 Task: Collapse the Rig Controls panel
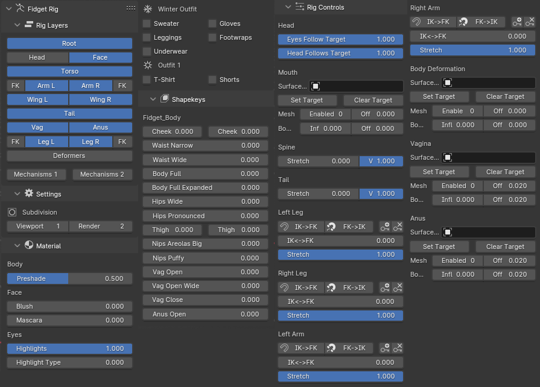pos(288,7)
